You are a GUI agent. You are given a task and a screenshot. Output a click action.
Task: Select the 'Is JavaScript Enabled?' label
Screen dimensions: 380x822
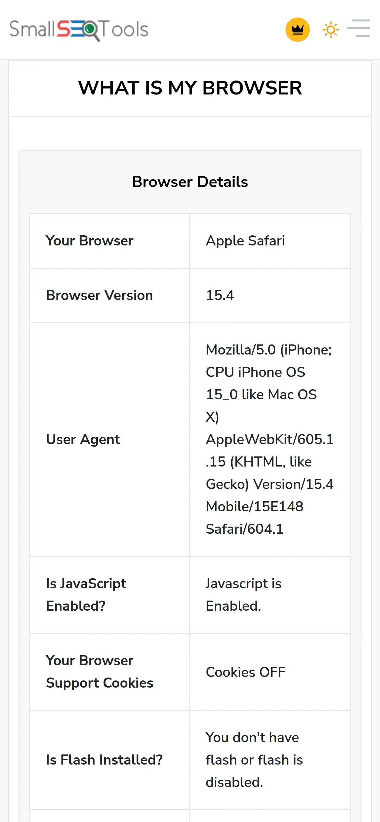pyautogui.click(x=86, y=595)
